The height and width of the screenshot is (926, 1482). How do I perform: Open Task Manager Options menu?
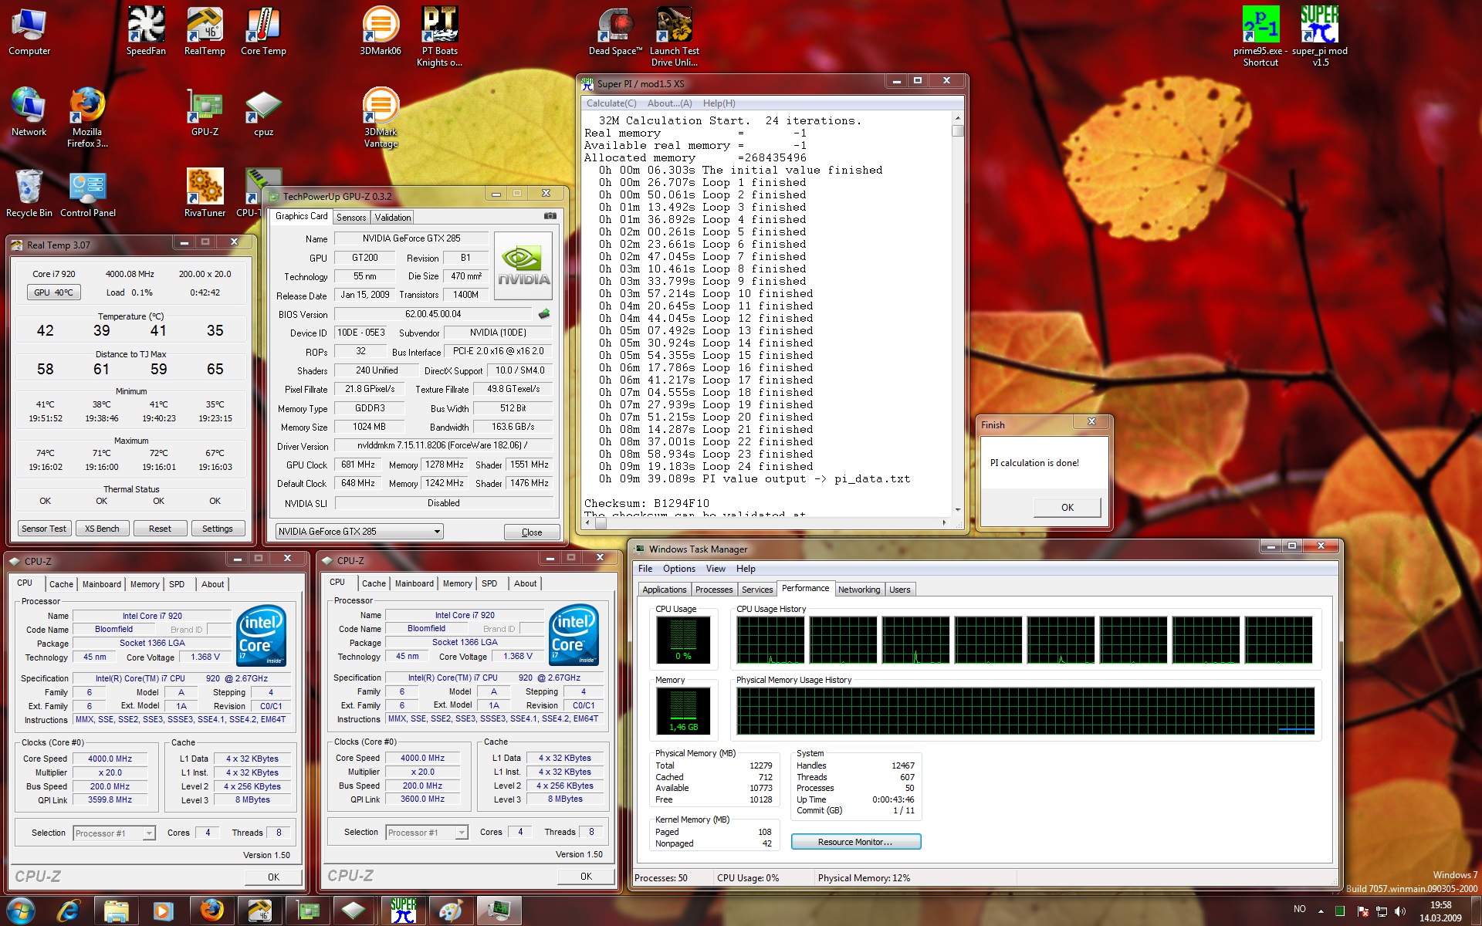(x=678, y=569)
